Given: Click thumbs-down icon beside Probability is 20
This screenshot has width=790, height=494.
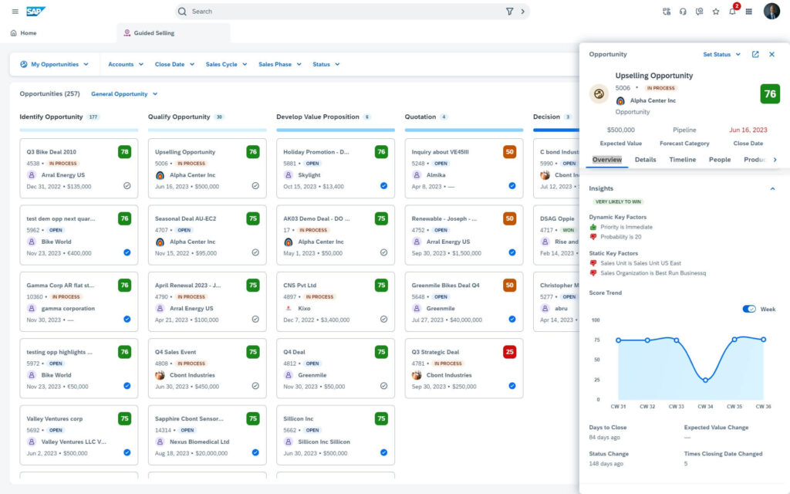Looking at the screenshot, I should pyautogui.click(x=593, y=237).
